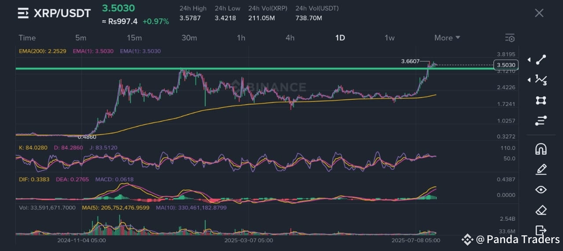
Task: Click the 24h Low value 3.4218
Action: pyautogui.click(x=225, y=18)
